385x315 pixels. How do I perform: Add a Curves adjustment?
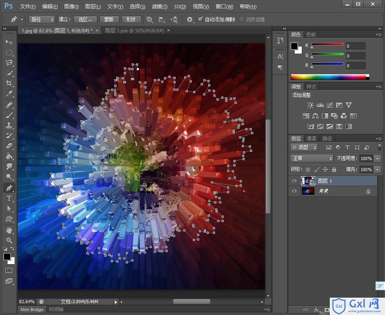tap(329, 105)
